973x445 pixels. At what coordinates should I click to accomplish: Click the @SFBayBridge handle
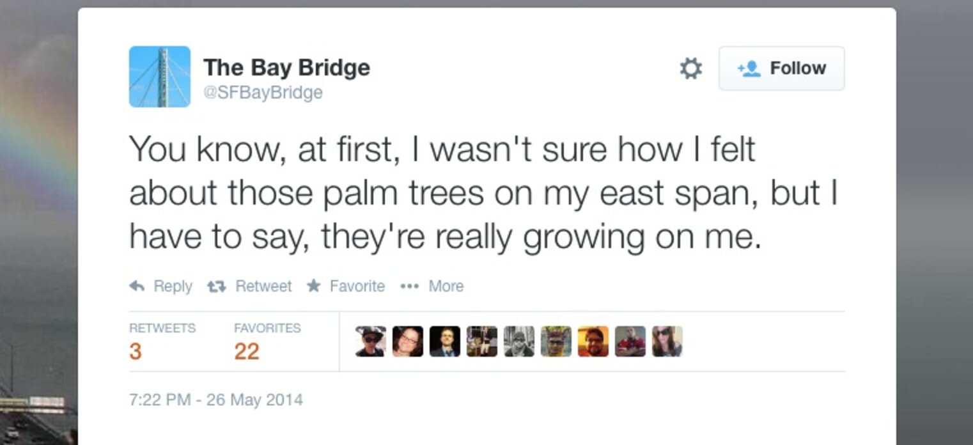click(x=263, y=93)
